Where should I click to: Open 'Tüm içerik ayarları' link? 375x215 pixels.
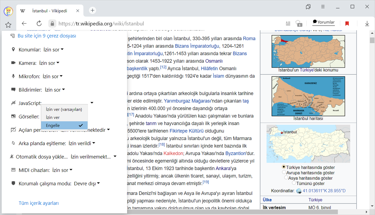pos(39,203)
